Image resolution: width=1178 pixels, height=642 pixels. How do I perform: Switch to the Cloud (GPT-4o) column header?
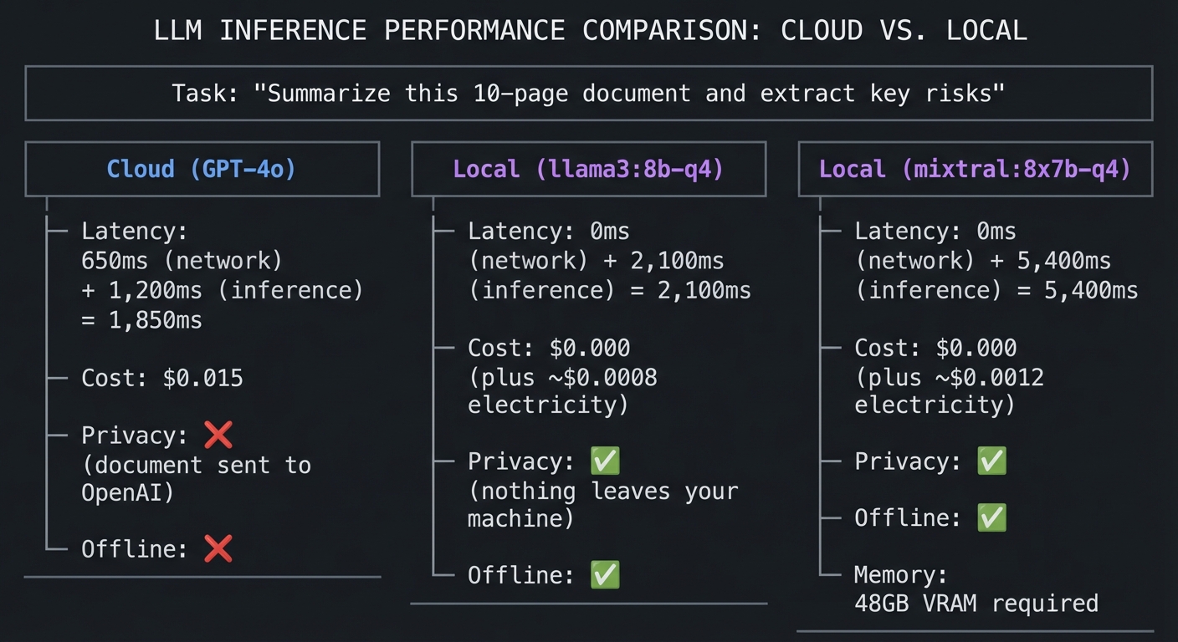202,169
